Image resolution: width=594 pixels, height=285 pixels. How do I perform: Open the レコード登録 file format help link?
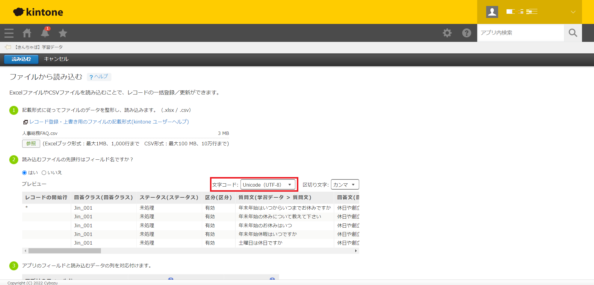tap(109, 122)
